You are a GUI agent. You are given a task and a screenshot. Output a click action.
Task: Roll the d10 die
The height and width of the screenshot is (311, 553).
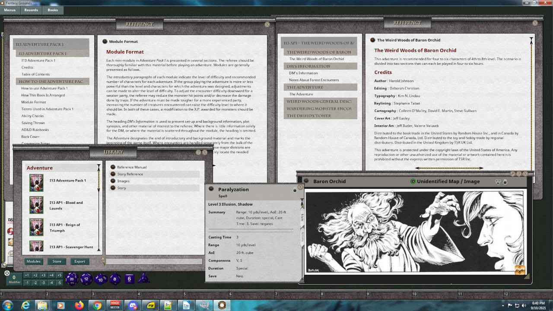pyautogui.click(x=100, y=279)
